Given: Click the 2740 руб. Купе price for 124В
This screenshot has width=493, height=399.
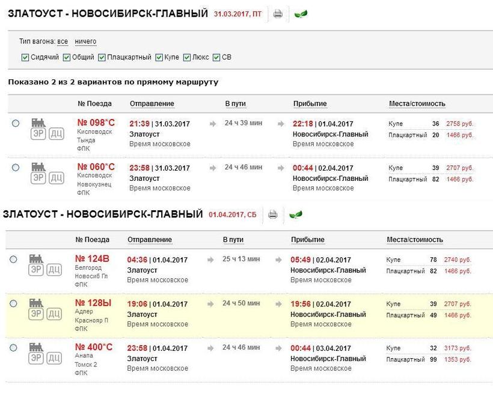Looking at the screenshot, I should (458, 260).
